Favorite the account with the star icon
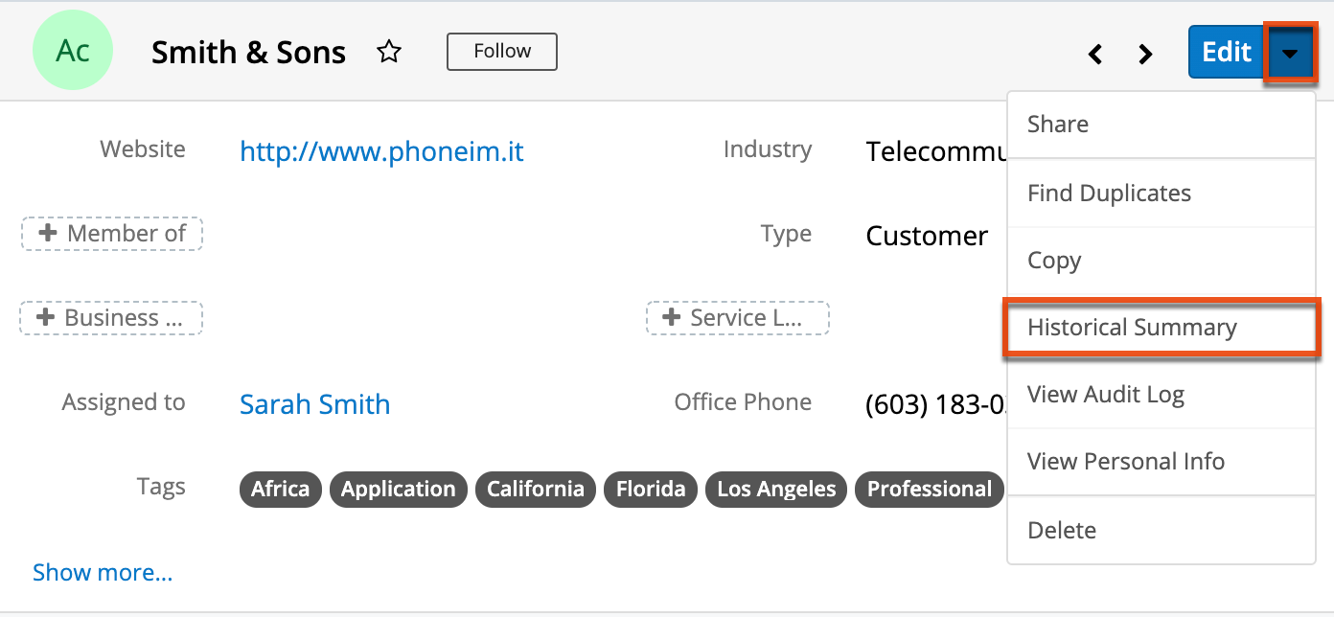 pyautogui.click(x=389, y=52)
